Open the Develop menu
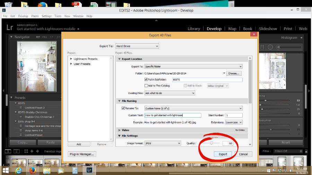The image size is (312, 175). [23, 16]
